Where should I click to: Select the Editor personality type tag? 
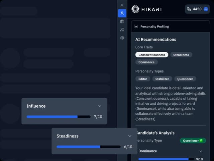143,79
